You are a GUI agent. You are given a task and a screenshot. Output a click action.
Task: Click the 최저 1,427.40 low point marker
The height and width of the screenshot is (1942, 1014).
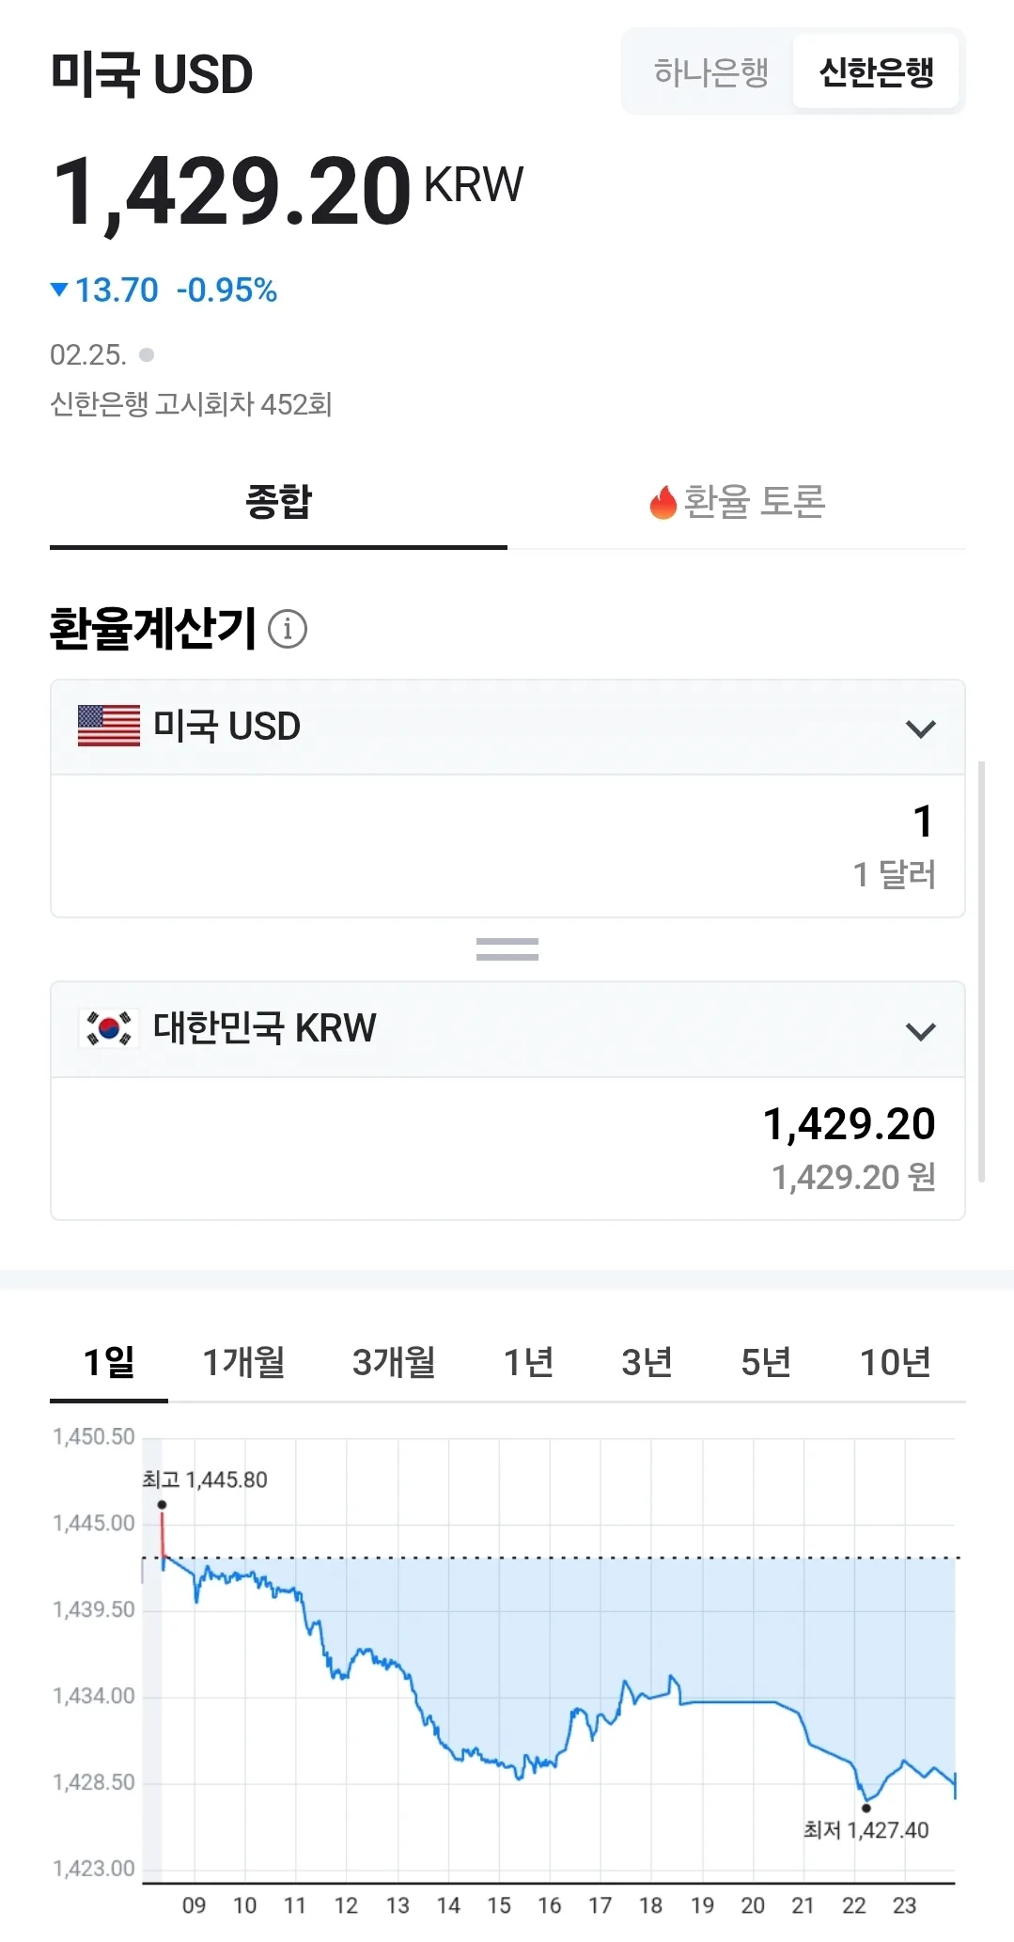[866, 1808]
